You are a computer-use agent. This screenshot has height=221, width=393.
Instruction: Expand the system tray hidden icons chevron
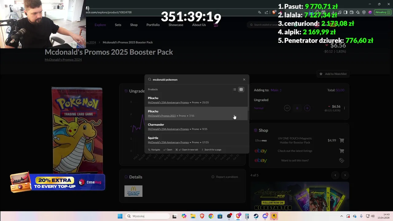coord(341,216)
